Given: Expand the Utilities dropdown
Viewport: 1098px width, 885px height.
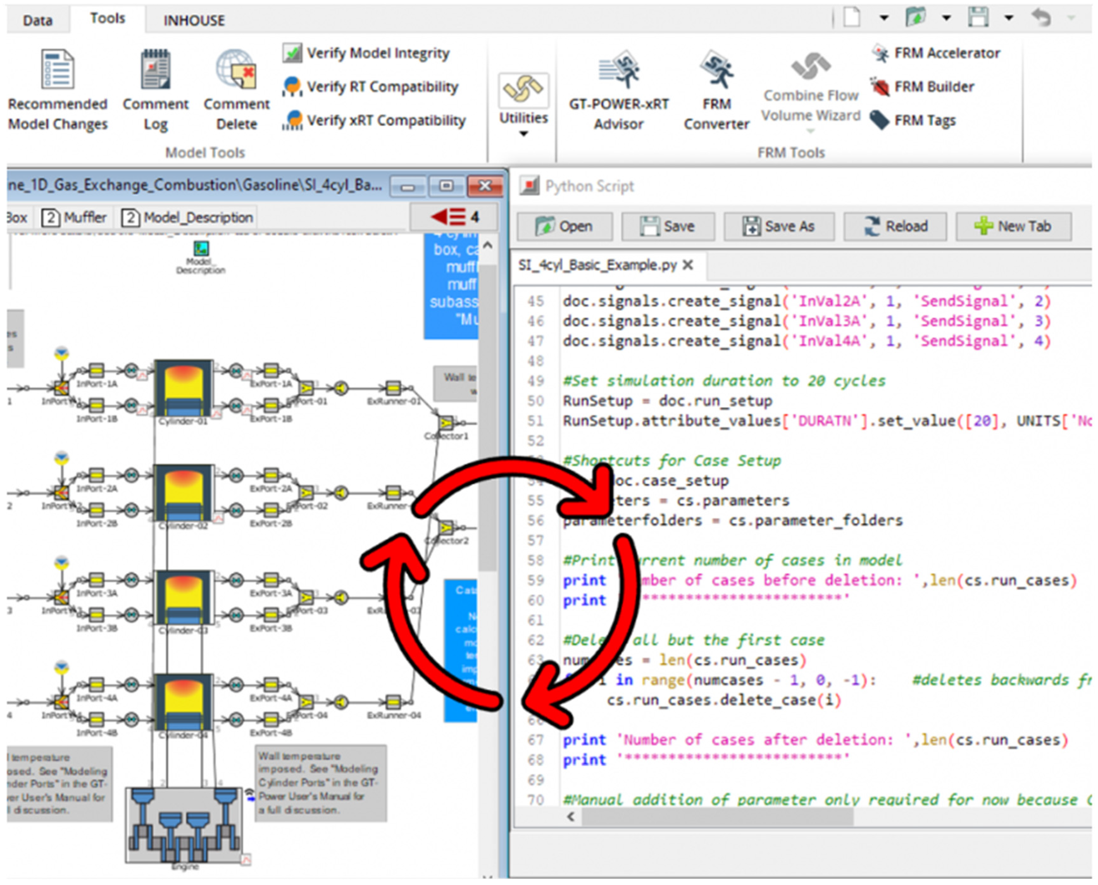Looking at the screenshot, I should pos(523,133).
